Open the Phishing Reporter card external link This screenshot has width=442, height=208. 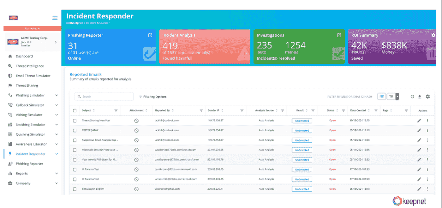pos(150,35)
